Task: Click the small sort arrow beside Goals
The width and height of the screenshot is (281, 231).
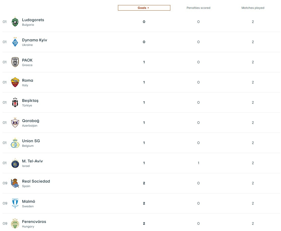Action: point(148,8)
